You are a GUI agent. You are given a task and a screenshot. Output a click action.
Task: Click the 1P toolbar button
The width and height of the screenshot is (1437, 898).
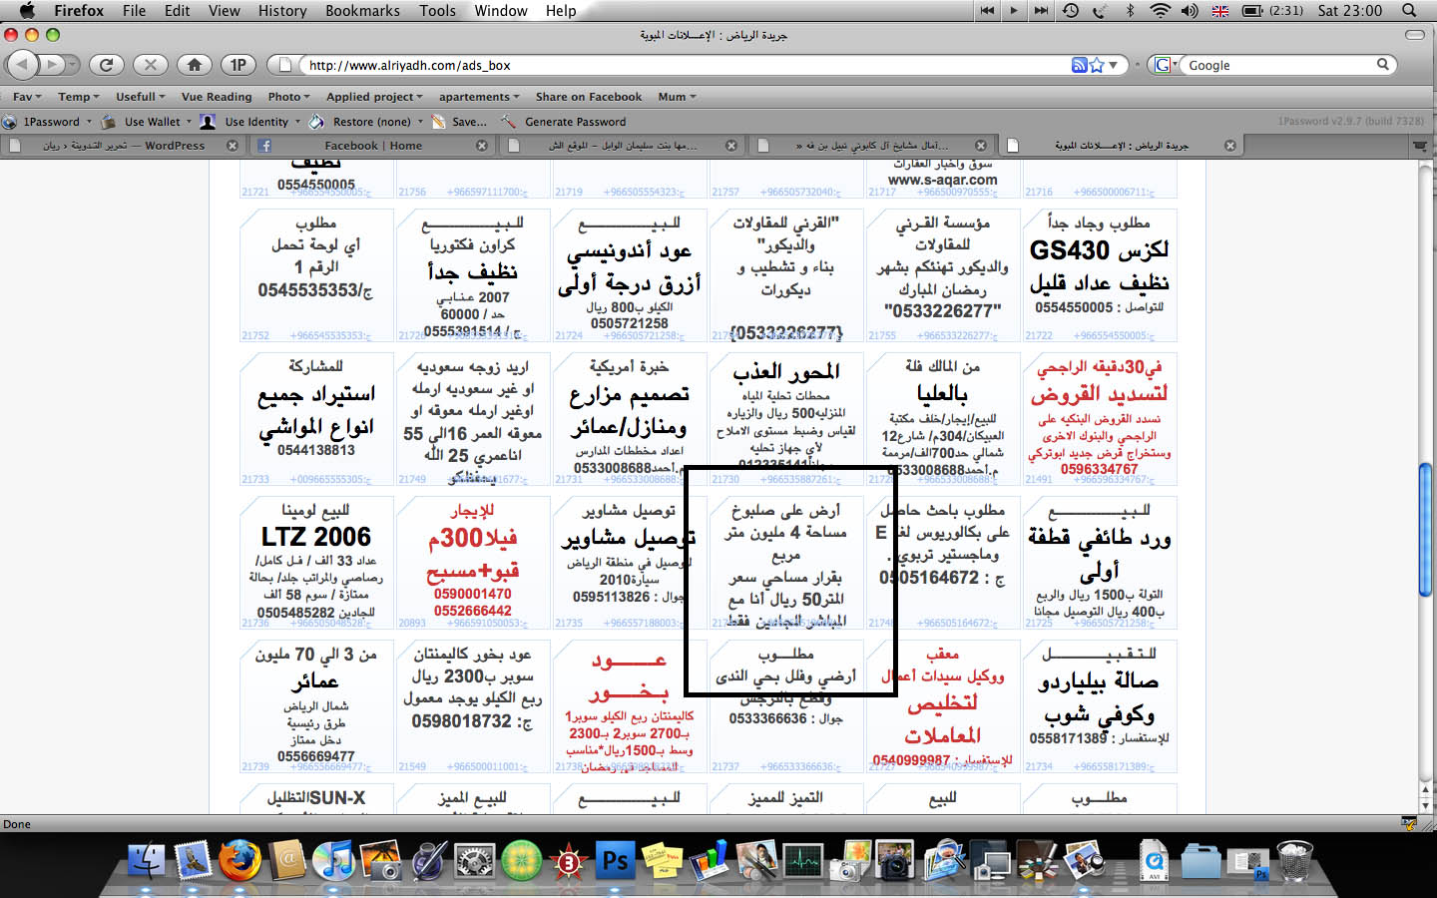(x=239, y=65)
